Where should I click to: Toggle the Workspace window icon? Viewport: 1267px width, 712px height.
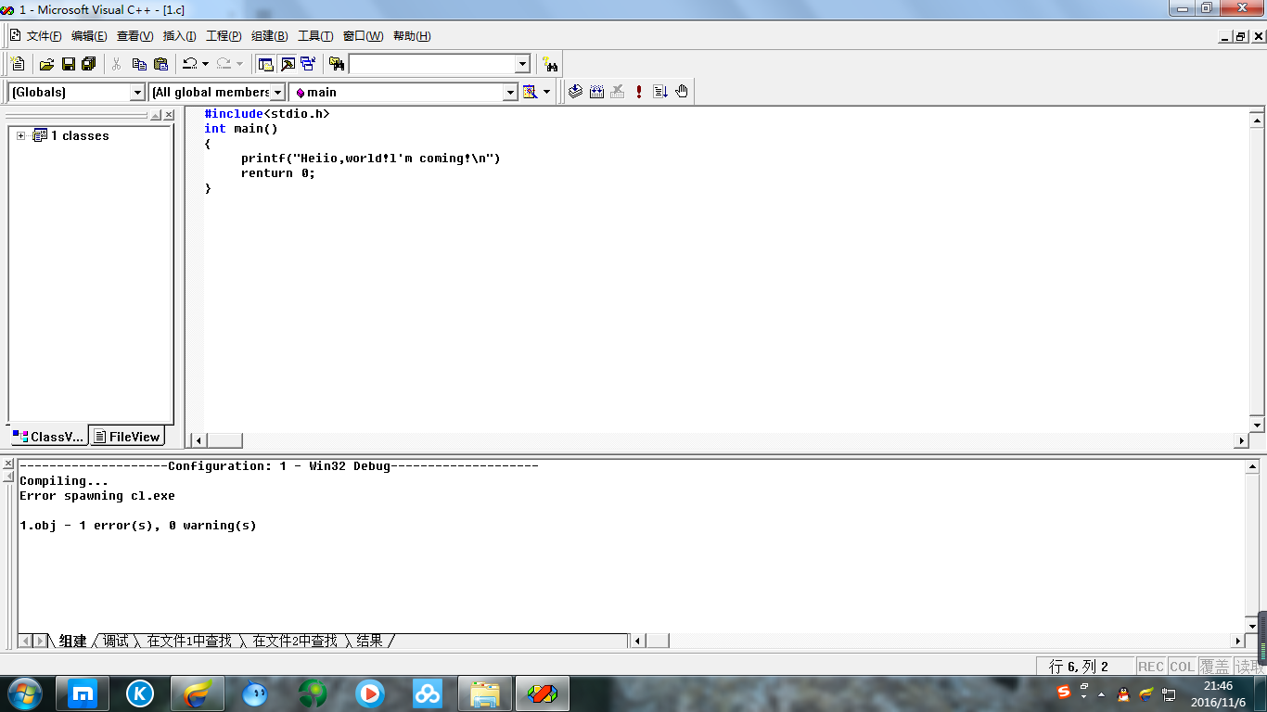266,64
